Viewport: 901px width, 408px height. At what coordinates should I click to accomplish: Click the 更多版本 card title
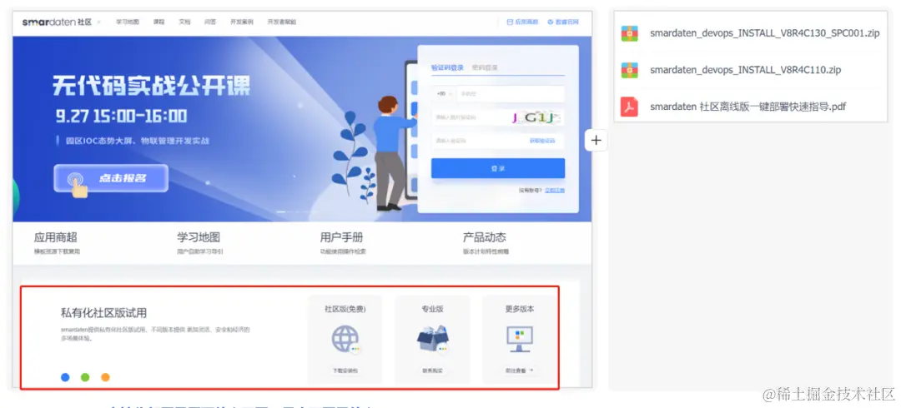pyautogui.click(x=520, y=309)
